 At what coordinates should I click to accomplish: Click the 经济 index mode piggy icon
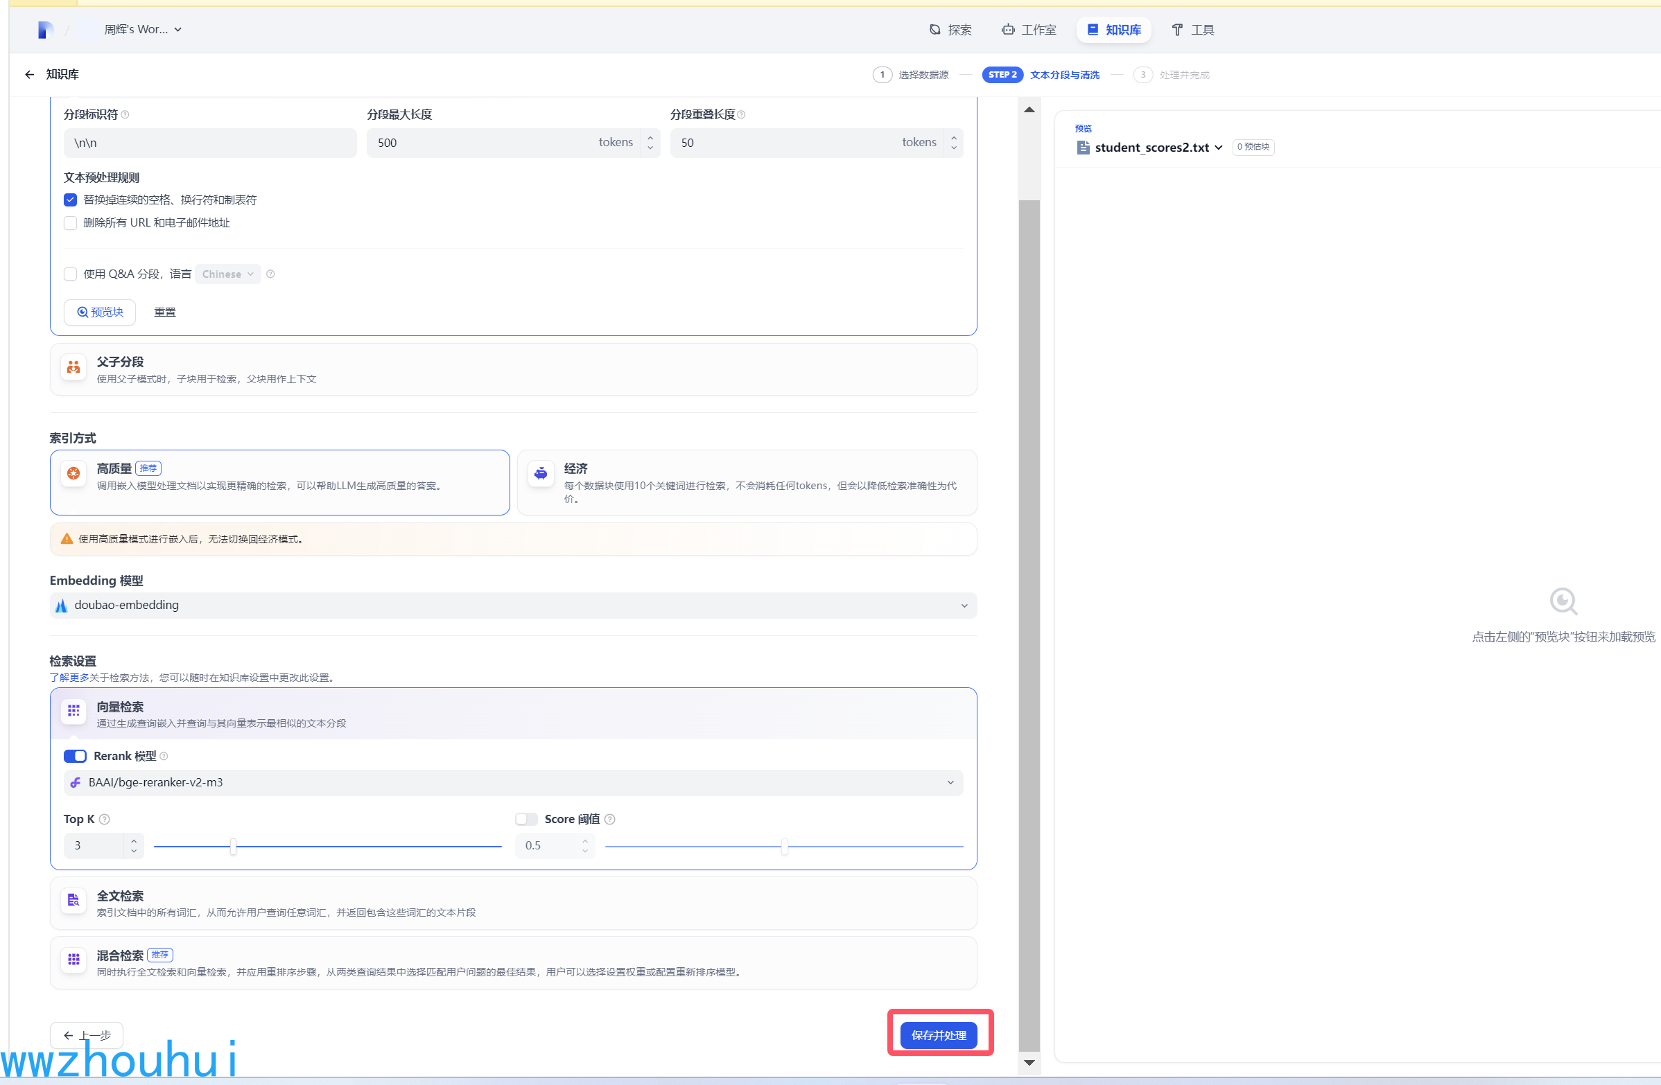[x=541, y=473]
